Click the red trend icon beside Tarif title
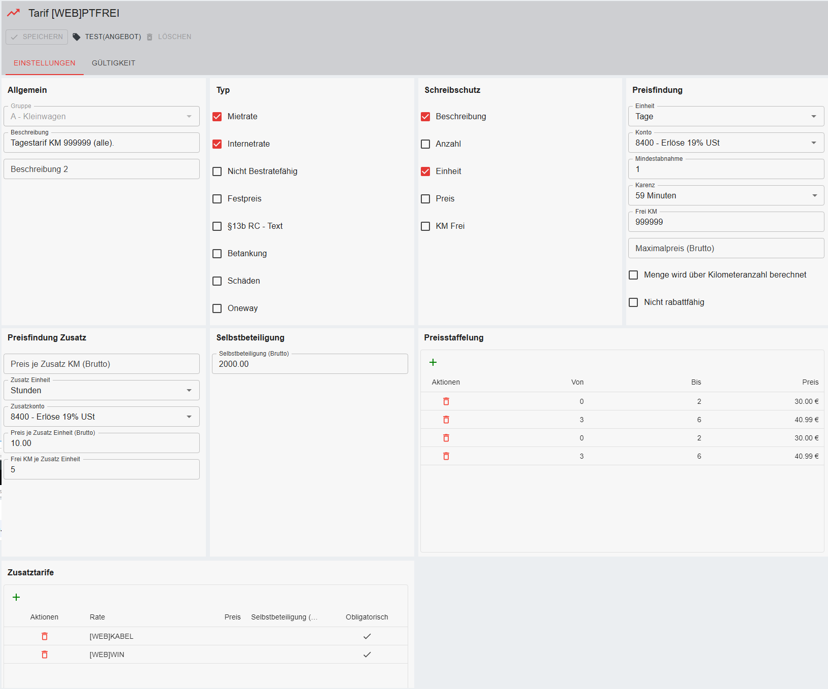 14,13
